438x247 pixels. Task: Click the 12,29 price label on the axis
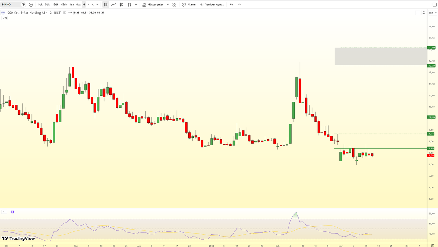pyautogui.click(x=431, y=66)
